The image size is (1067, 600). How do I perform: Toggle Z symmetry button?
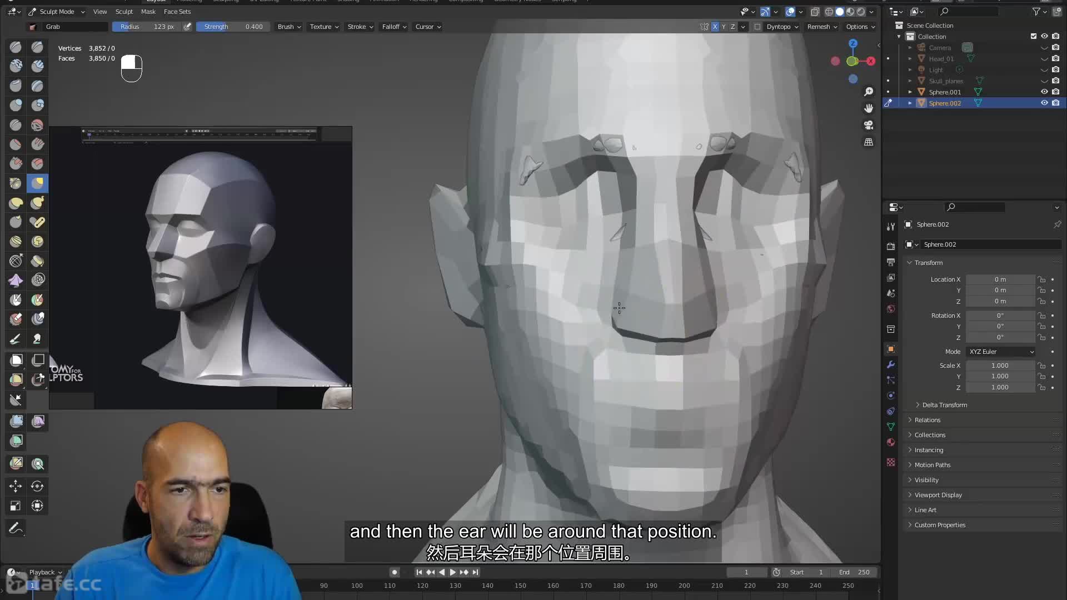coord(732,27)
